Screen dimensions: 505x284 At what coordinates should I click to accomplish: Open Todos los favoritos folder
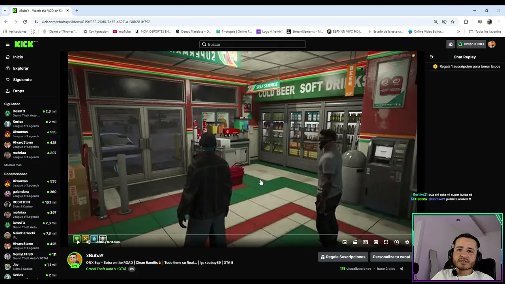click(484, 32)
